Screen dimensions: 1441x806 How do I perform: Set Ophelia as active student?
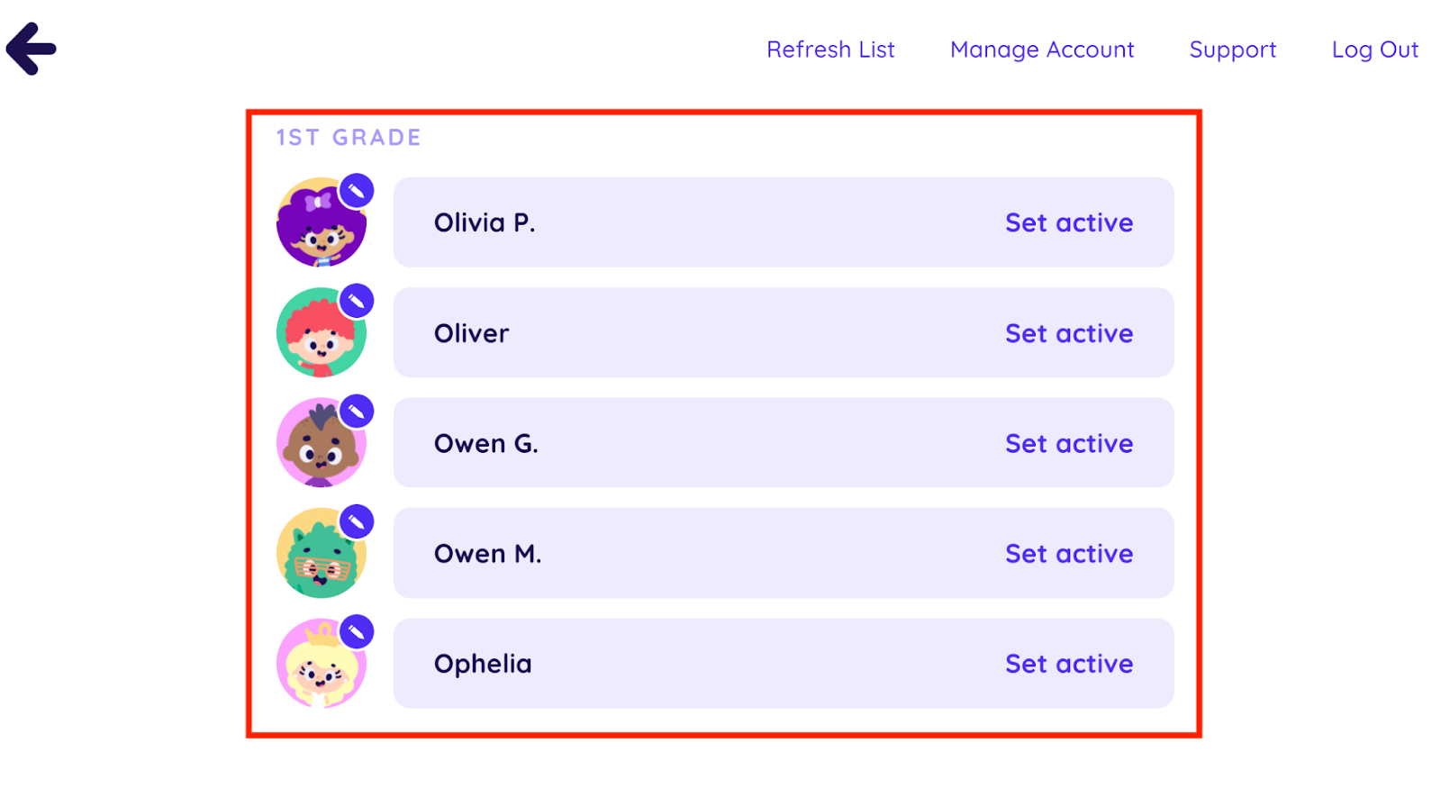coord(1068,664)
